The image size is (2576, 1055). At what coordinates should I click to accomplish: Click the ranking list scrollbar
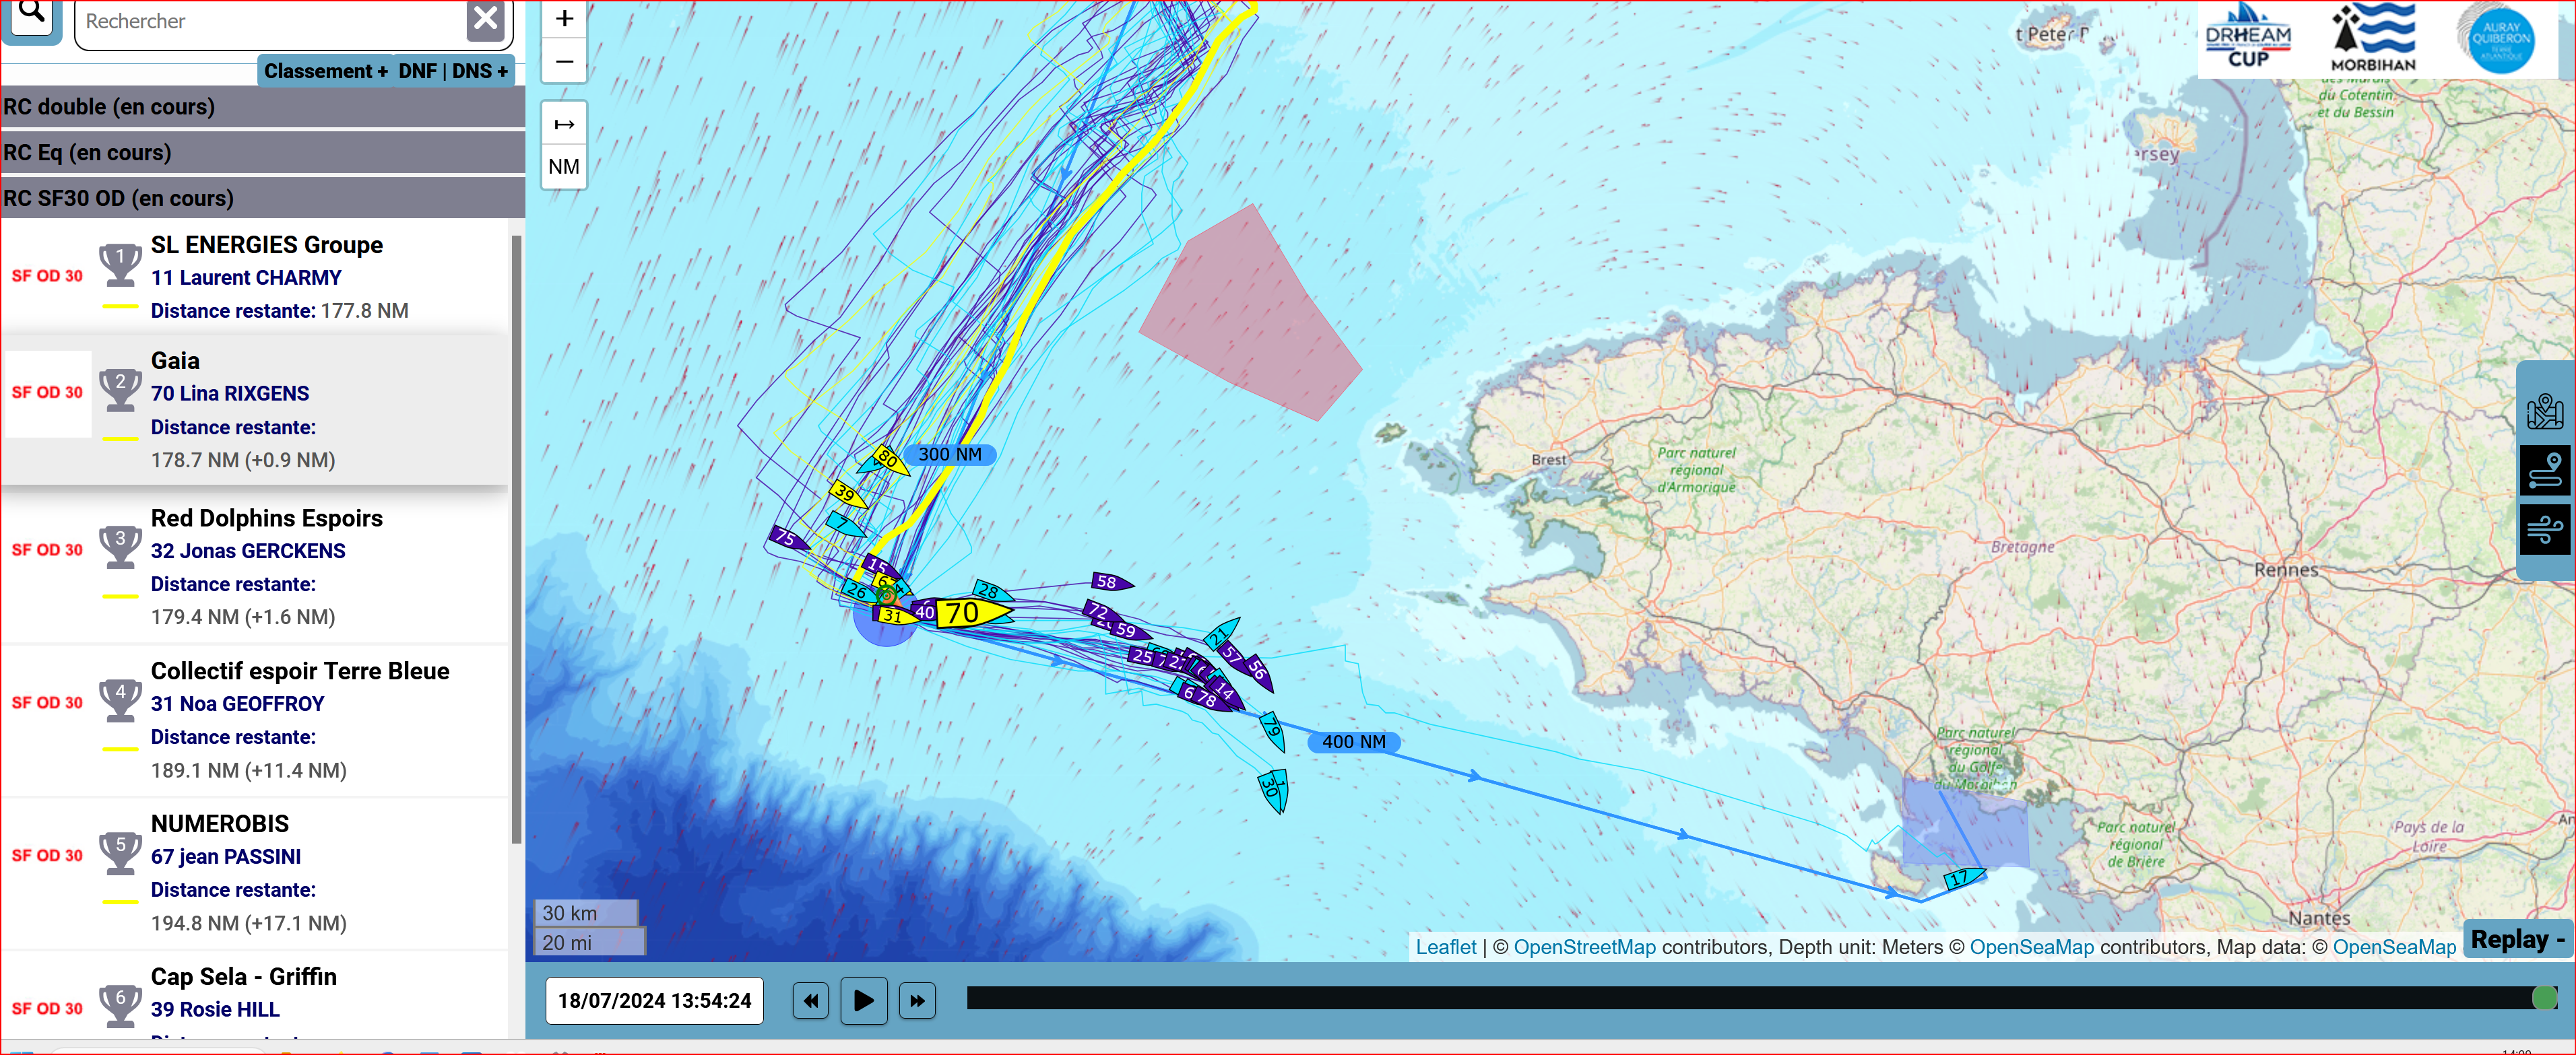click(516, 539)
